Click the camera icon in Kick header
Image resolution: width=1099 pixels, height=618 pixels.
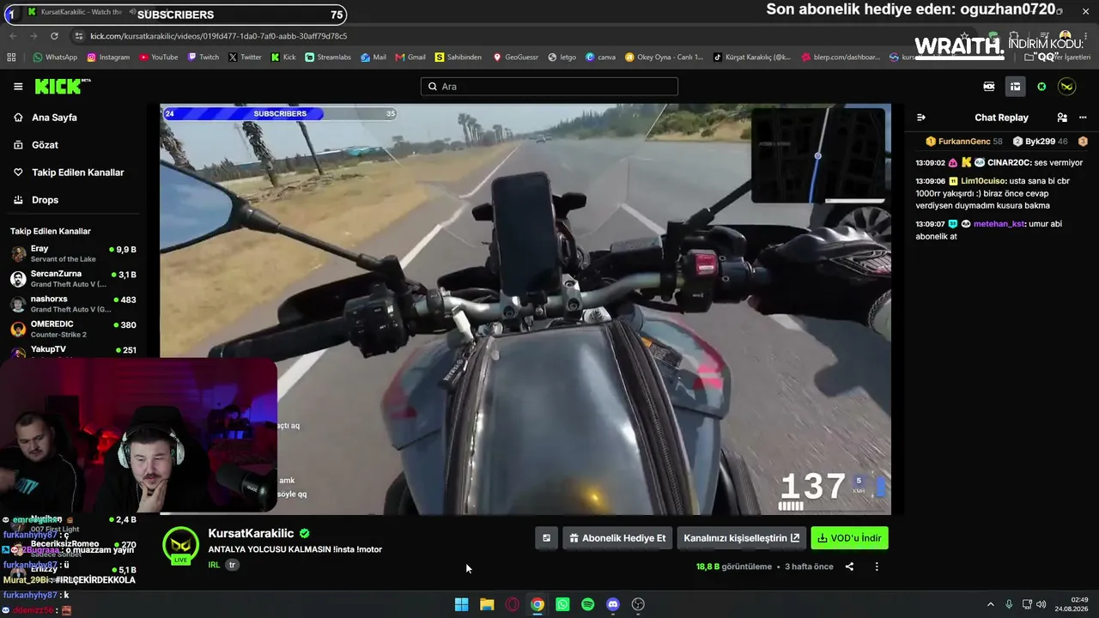click(989, 87)
